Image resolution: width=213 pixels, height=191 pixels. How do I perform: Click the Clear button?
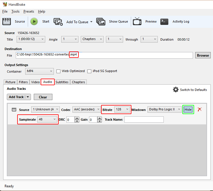point(43,97)
